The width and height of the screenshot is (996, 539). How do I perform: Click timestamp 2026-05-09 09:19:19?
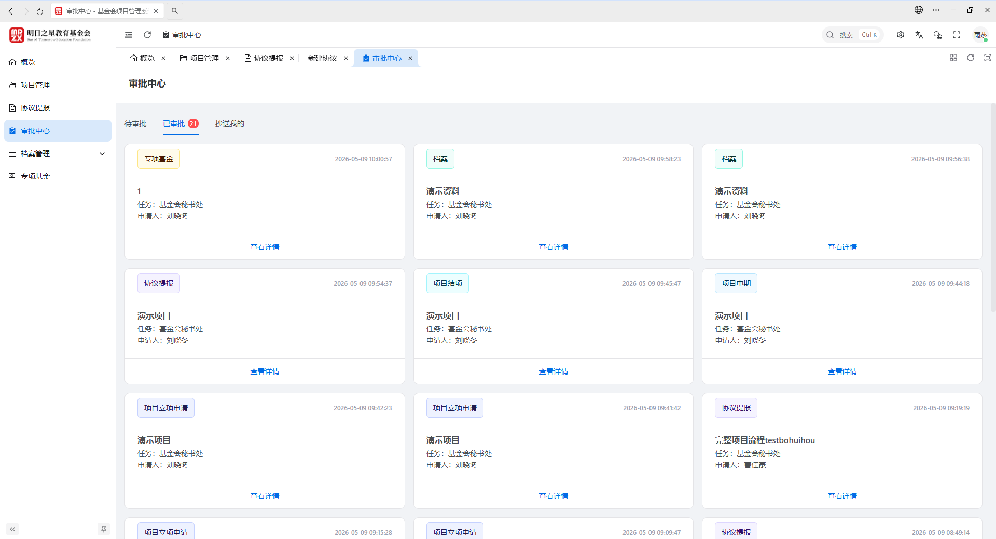pyautogui.click(x=942, y=408)
